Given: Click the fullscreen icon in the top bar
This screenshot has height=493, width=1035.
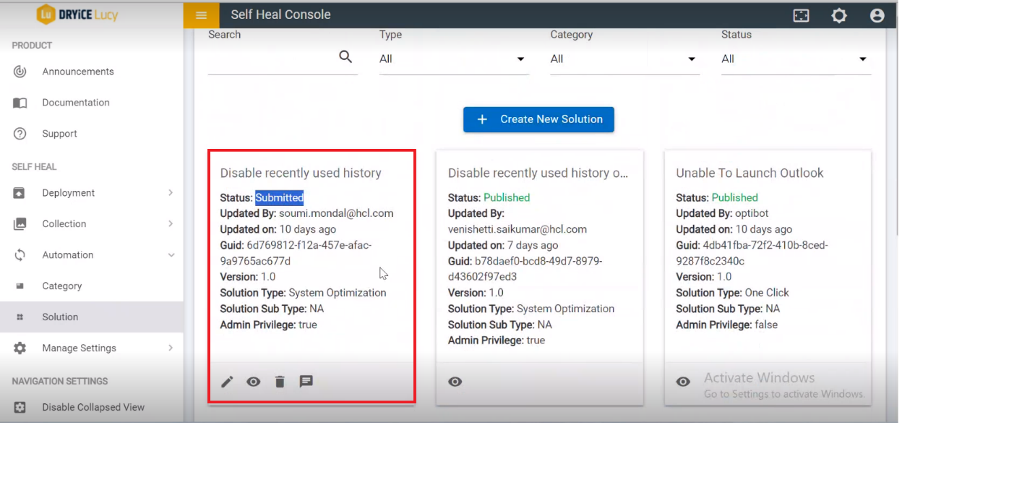Looking at the screenshot, I should (x=801, y=14).
